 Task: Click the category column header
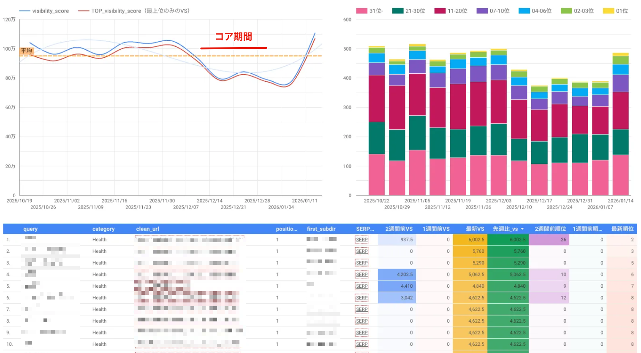[103, 229]
